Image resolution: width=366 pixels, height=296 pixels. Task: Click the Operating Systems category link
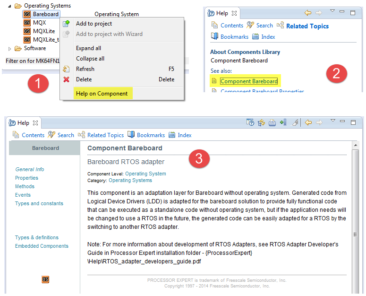[x=130, y=180]
